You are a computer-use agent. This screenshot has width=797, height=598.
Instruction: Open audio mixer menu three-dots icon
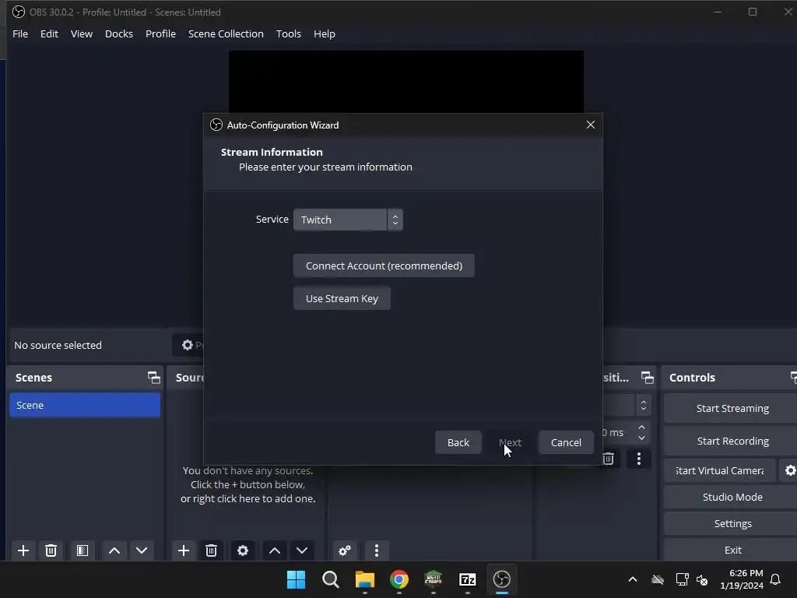click(376, 551)
